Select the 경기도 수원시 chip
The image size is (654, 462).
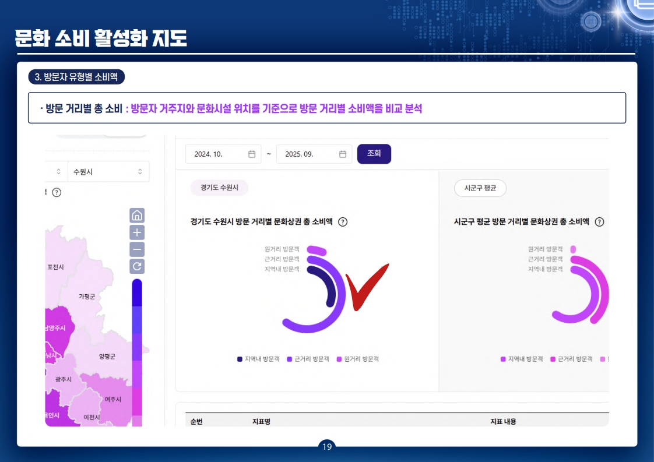click(219, 188)
